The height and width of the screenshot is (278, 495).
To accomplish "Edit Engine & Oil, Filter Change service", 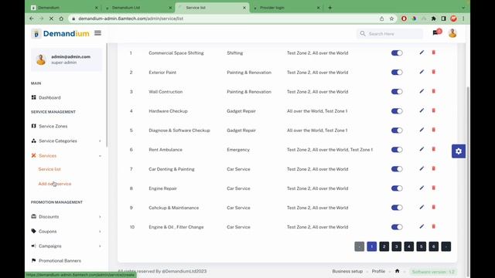I will 422,226.
